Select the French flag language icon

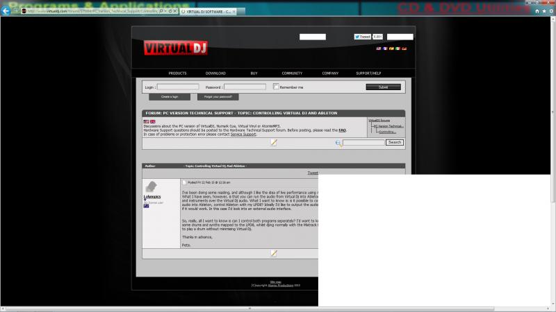(x=385, y=49)
